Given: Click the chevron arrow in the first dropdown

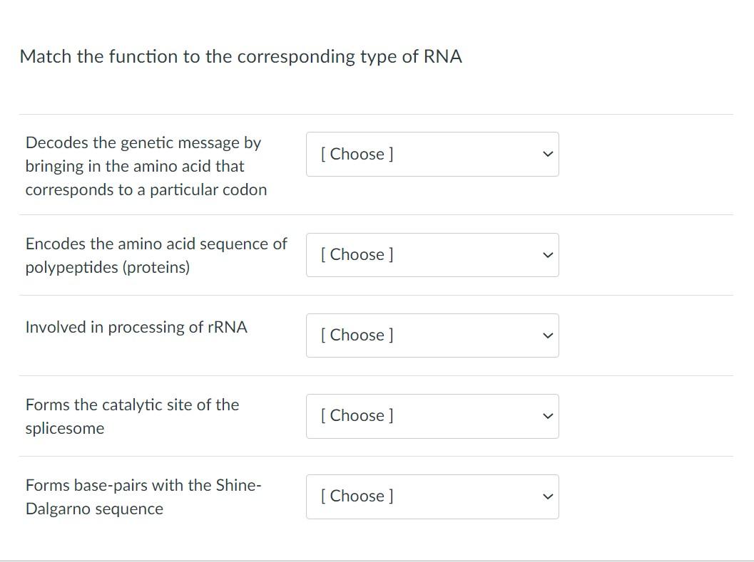Looking at the screenshot, I should click(547, 154).
